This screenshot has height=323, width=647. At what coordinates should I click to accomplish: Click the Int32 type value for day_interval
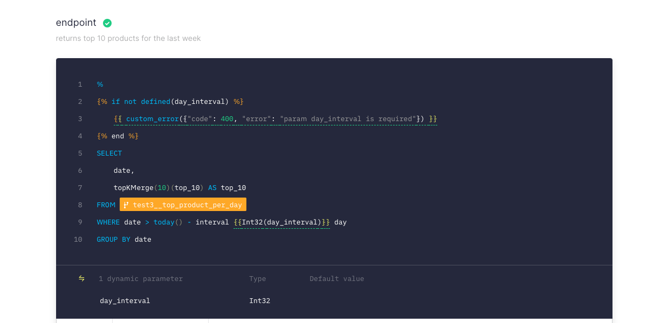coord(259,301)
